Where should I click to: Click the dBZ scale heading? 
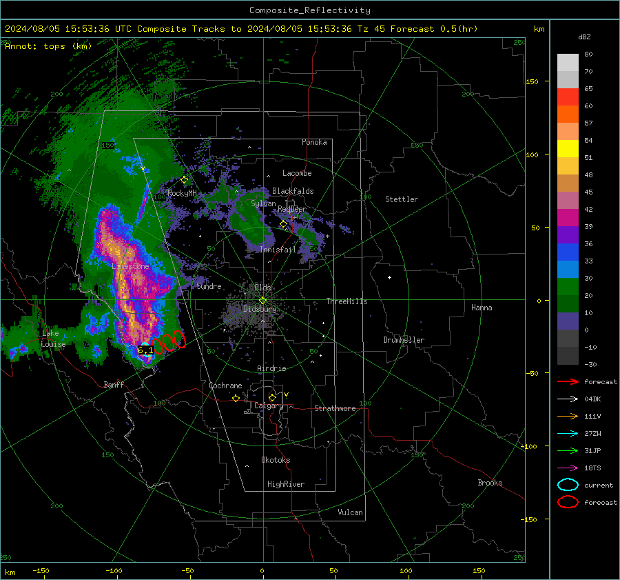[x=584, y=37]
